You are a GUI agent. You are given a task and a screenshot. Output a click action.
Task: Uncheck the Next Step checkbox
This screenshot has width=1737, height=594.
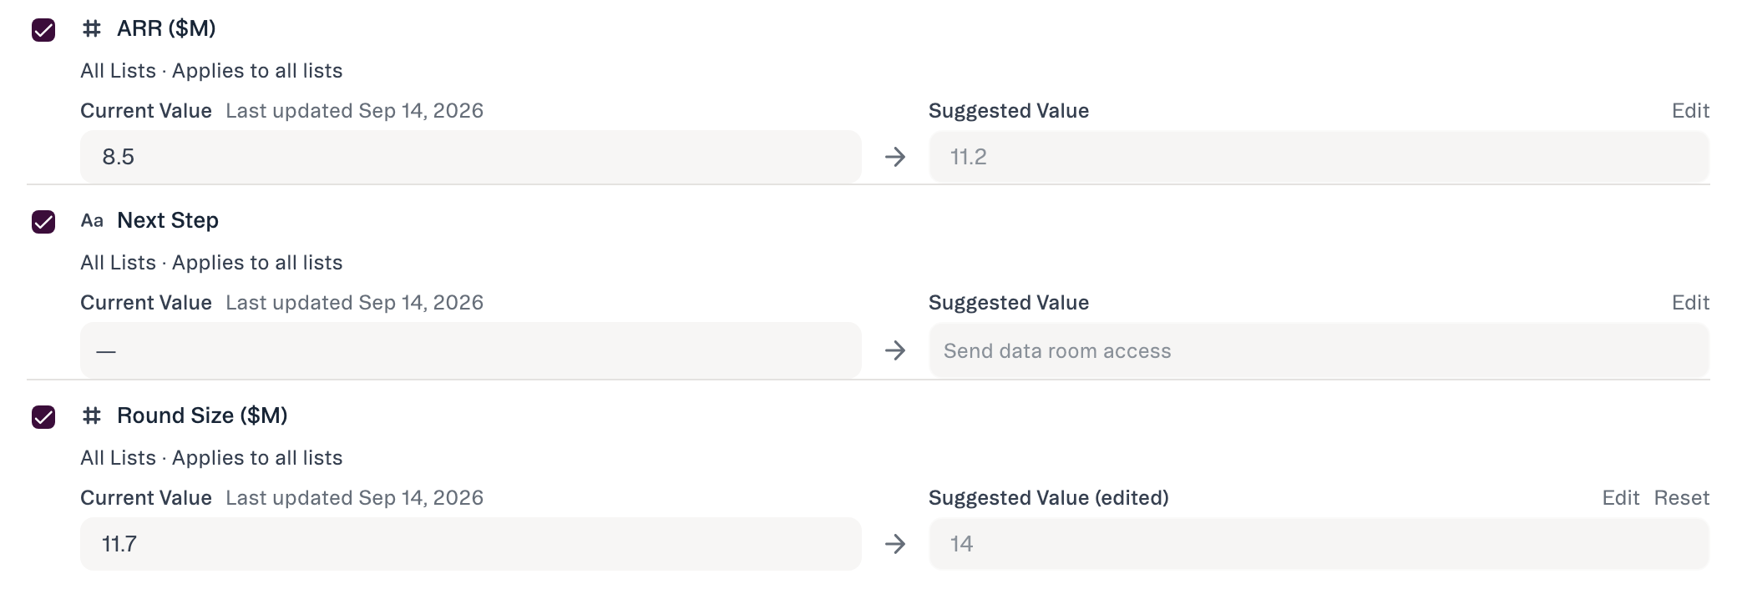(x=43, y=222)
